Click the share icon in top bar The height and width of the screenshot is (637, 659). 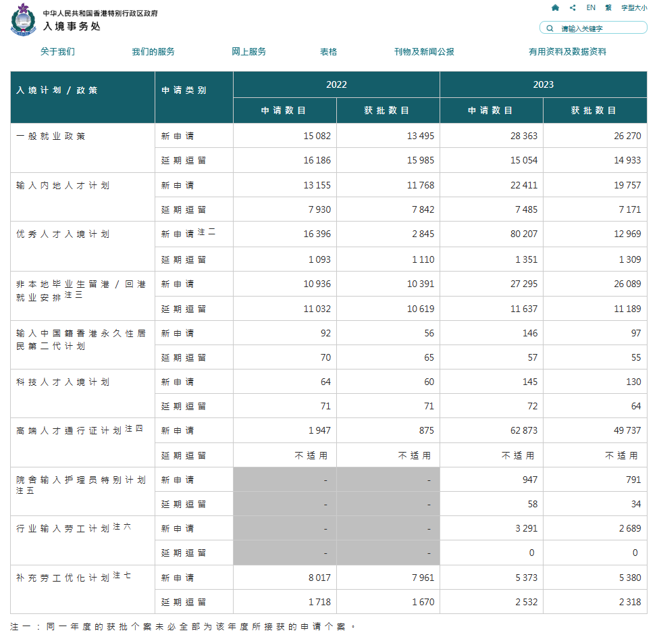pos(573,7)
